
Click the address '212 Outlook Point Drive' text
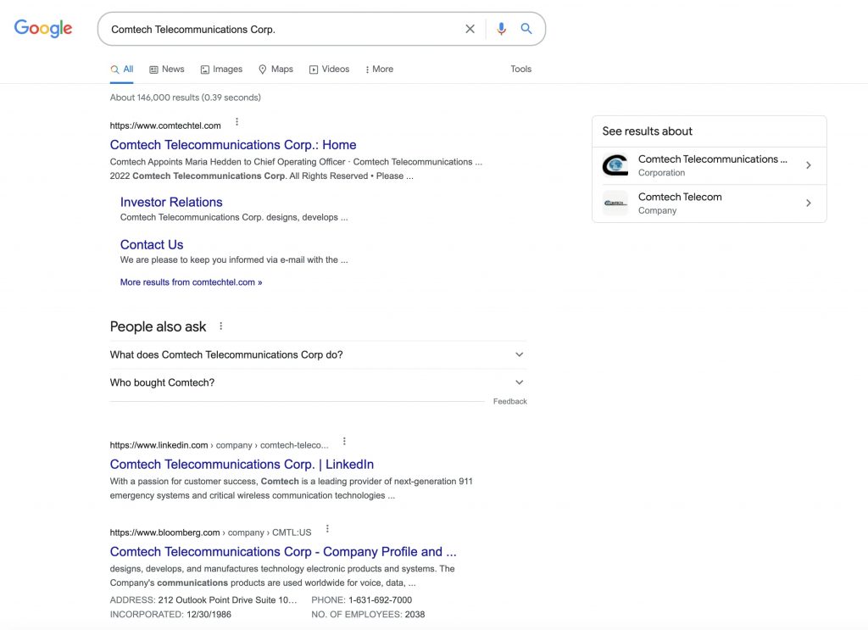[x=227, y=600]
